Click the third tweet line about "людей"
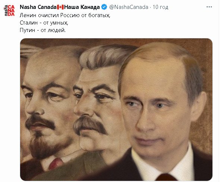Image resolution: width=221 pixels, height=182 pixels. pyautogui.click(x=43, y=30)
